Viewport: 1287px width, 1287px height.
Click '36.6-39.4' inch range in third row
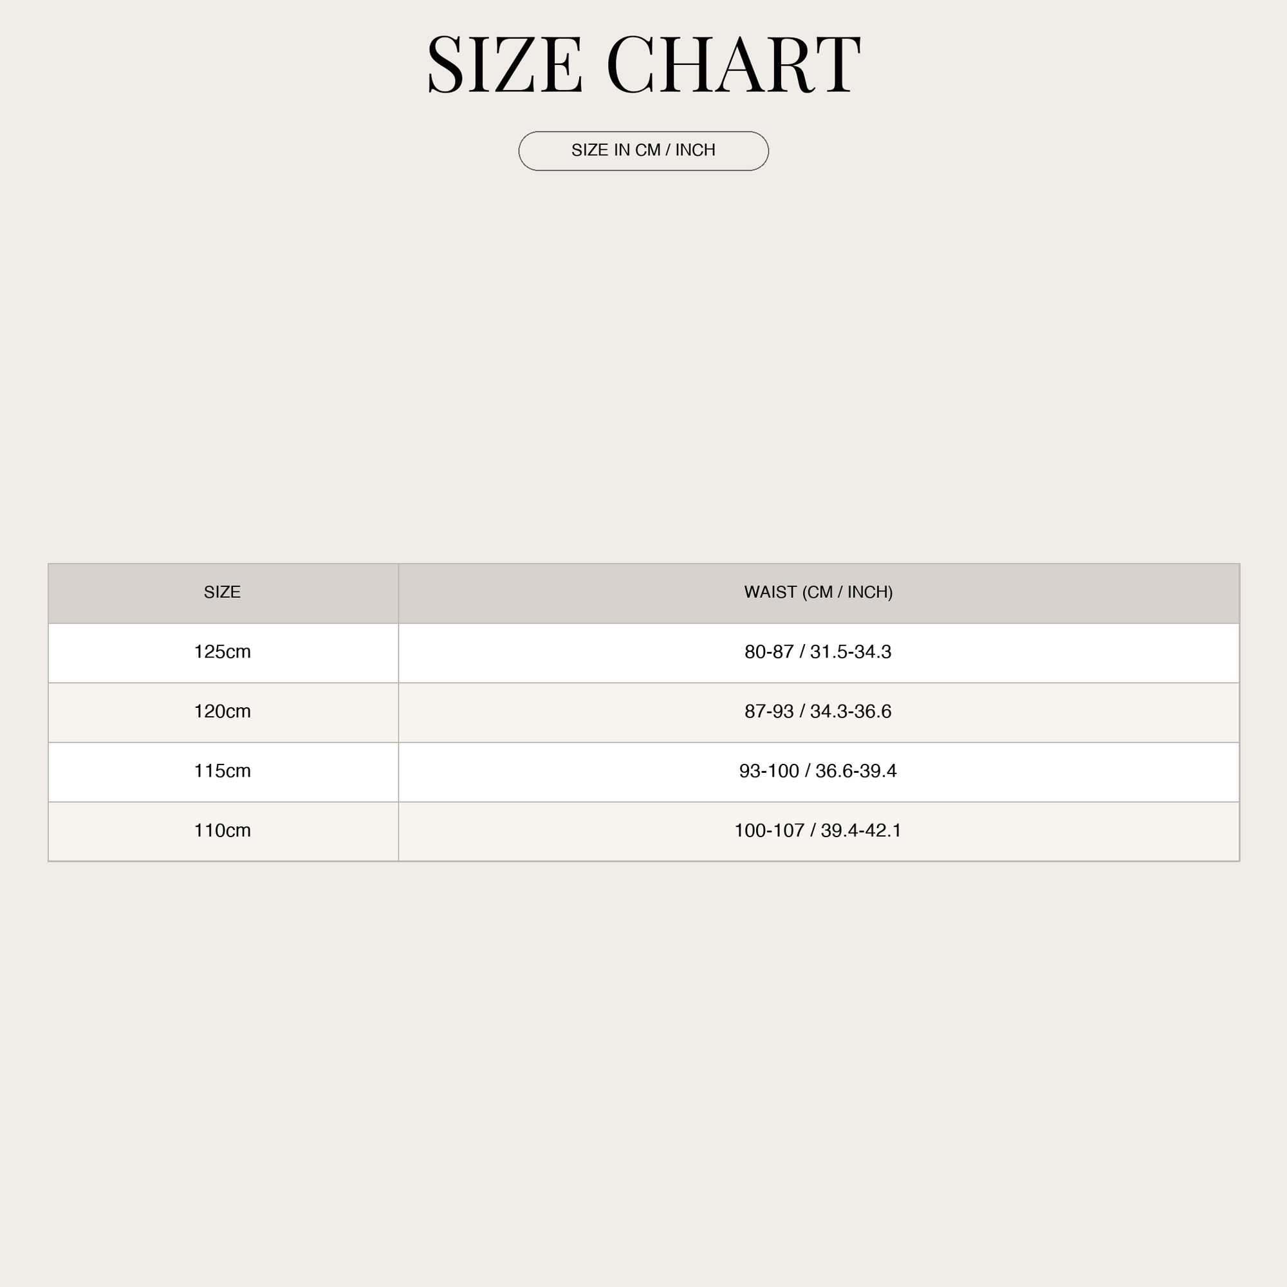(x=856, y=772)
